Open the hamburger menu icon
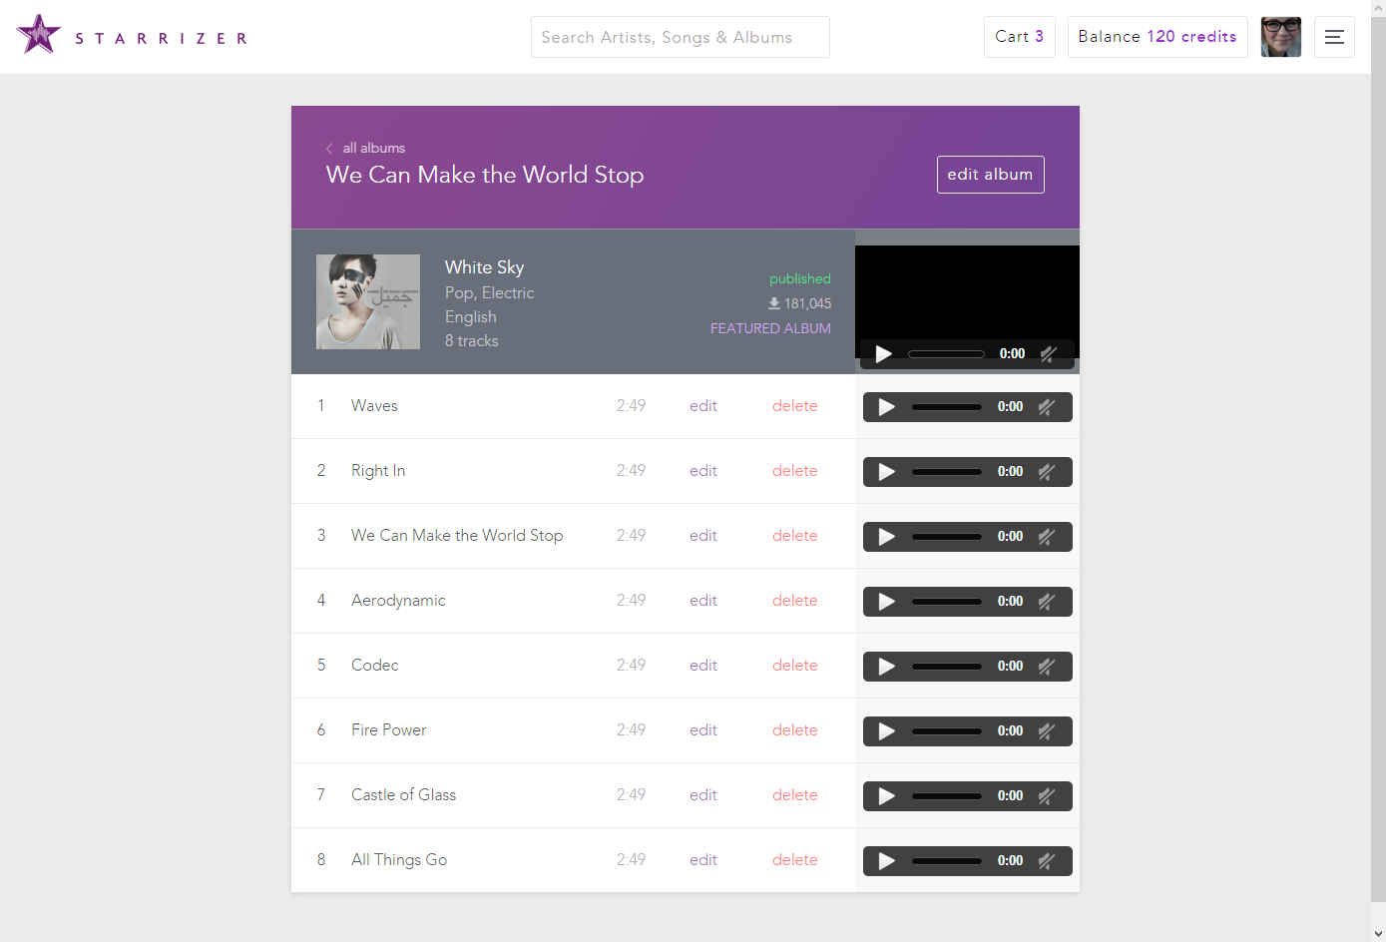 [1334, 37]
